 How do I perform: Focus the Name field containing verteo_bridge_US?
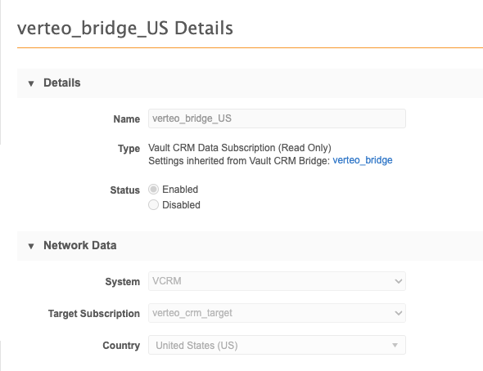(x=277, y=118)
